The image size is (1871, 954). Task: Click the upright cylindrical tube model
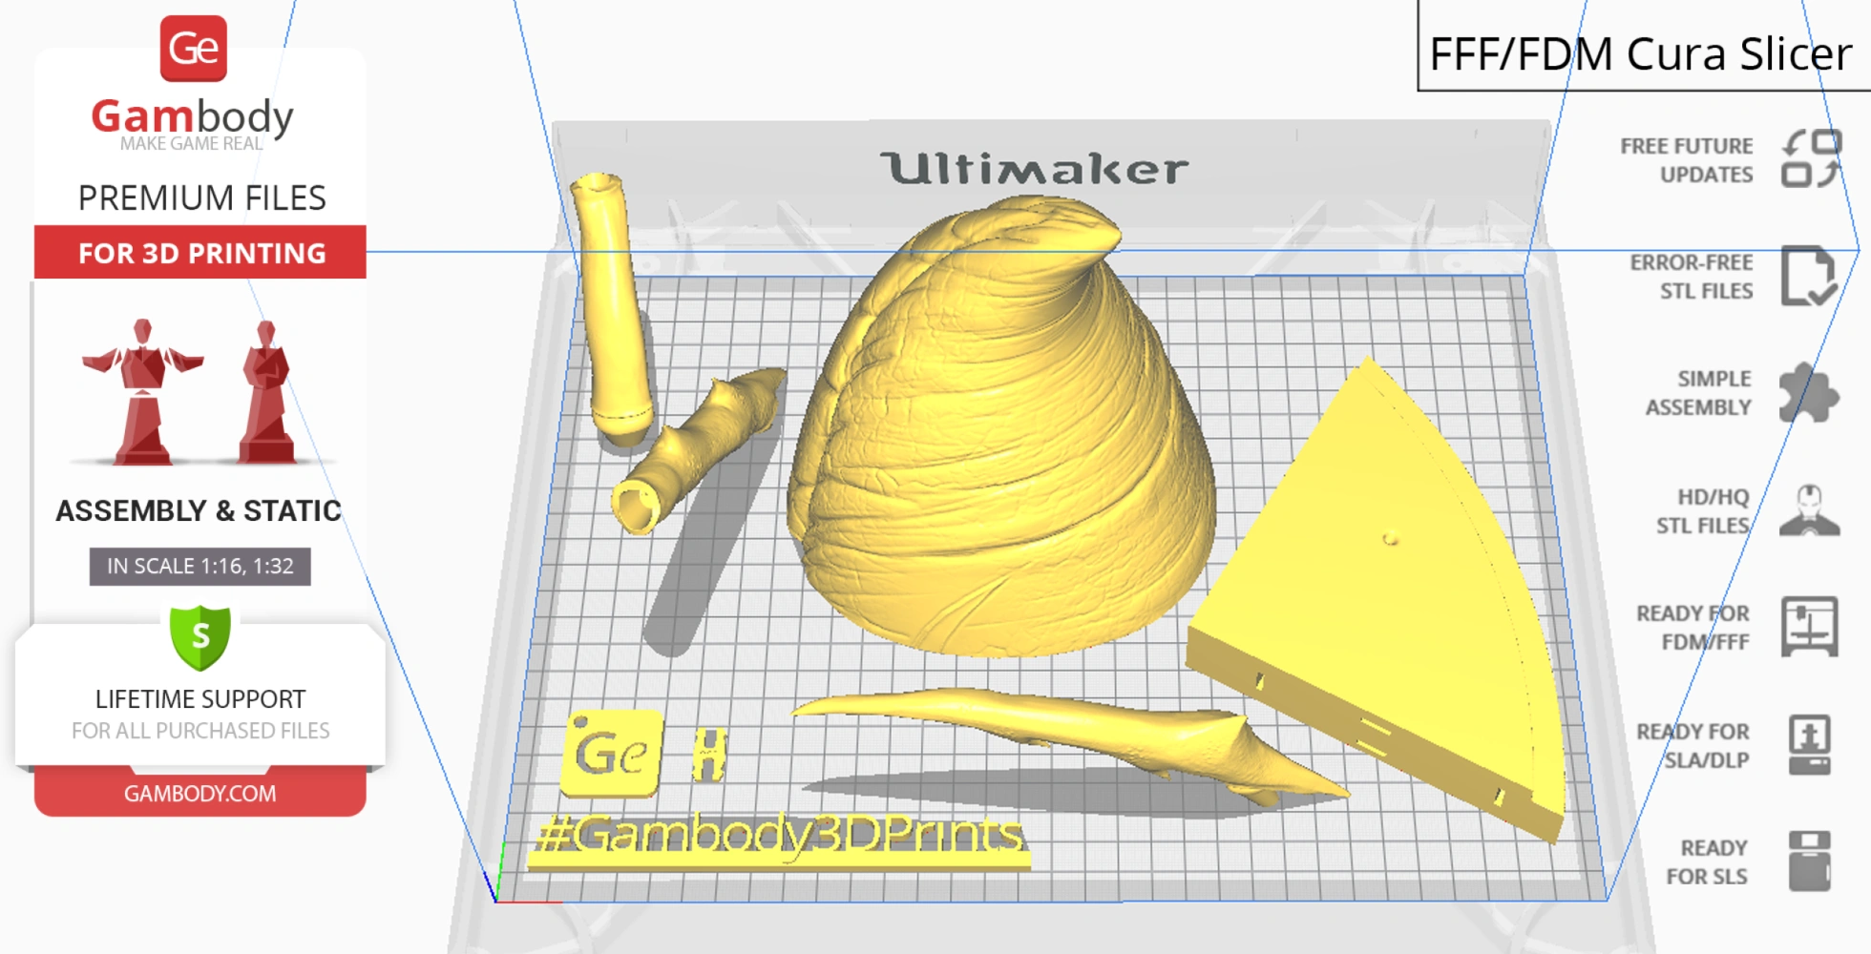pos(611,305)
